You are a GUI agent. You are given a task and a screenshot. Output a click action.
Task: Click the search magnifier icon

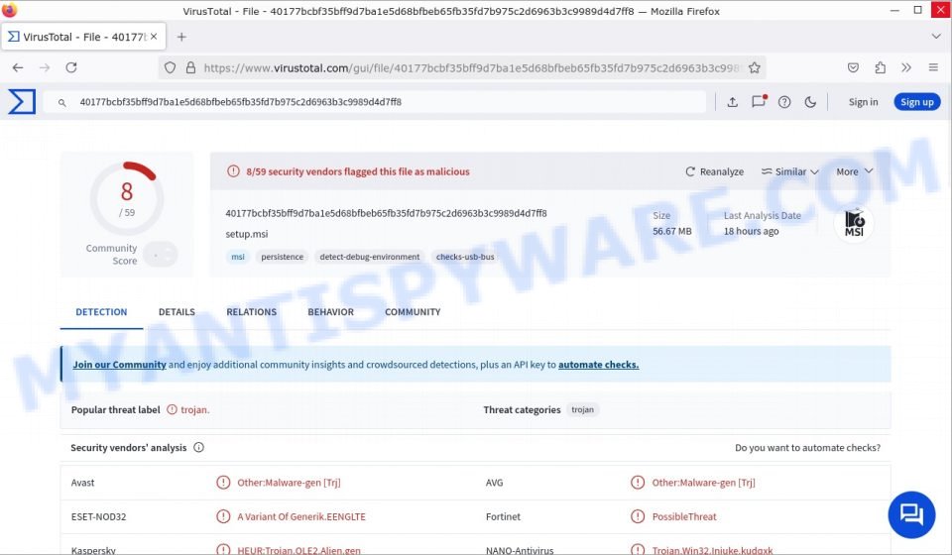tap(61, 102)
